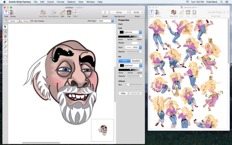
Task: Switch Fill to Gradient mode
Action: (x=136, y=61)
